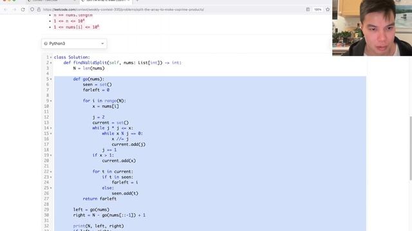Click 'current.add(j)' on line 17

pyautogui.click(x=129, y=144)
